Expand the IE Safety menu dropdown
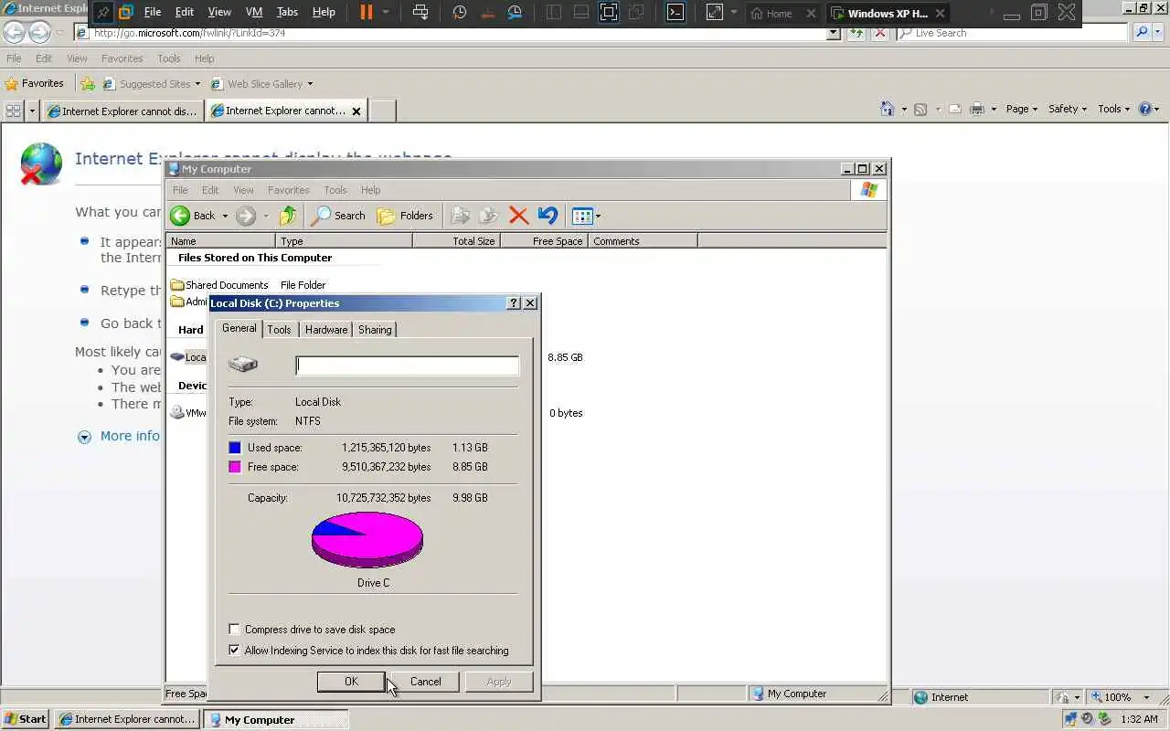1170x731 pixels. (x=1068, y=109)
